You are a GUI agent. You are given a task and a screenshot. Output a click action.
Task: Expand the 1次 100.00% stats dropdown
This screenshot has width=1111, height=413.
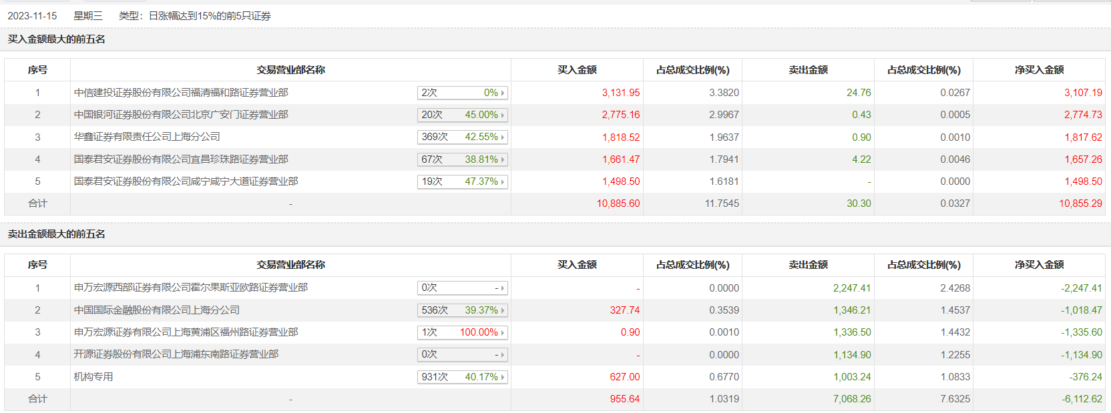click(463, 332)
